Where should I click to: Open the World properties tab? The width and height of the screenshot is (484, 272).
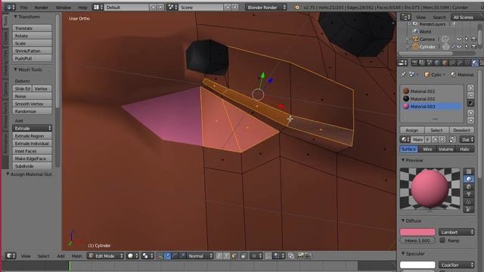point(437,63)
